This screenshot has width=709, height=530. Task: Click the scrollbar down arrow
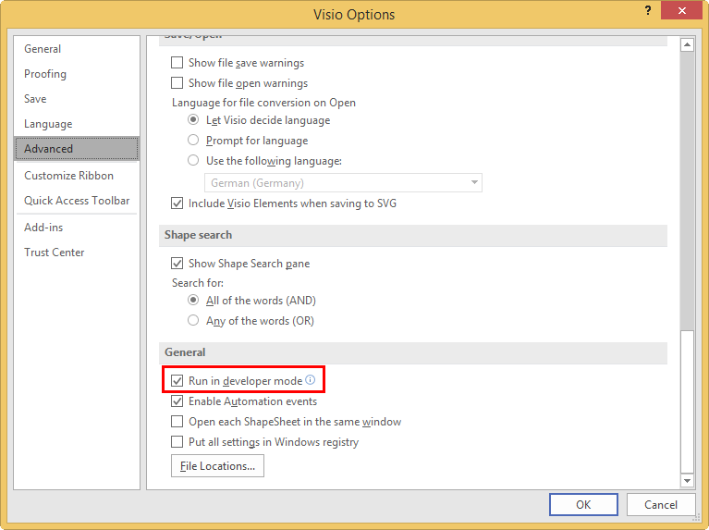(688, 481)
